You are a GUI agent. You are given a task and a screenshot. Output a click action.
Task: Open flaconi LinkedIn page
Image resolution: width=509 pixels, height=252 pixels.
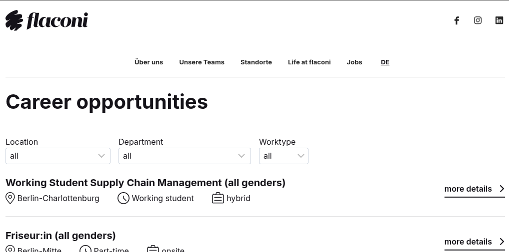click(499, 20)
